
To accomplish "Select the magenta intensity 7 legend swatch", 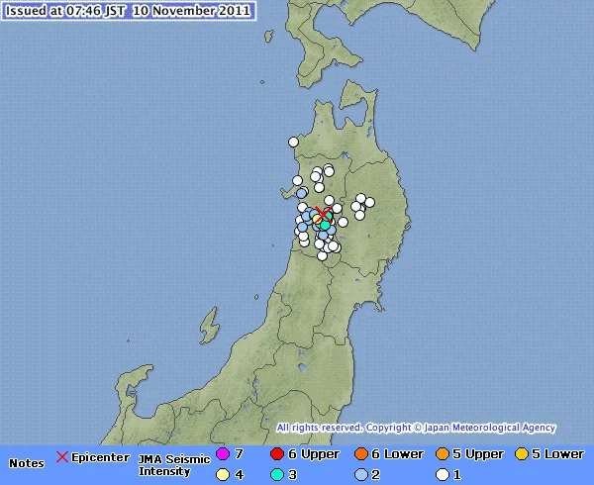I will [223, 453].
